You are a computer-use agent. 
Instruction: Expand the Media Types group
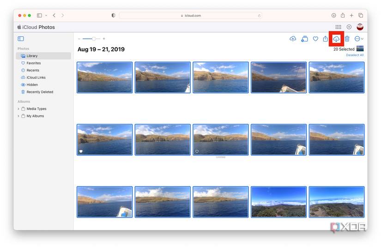click(18, 109)
